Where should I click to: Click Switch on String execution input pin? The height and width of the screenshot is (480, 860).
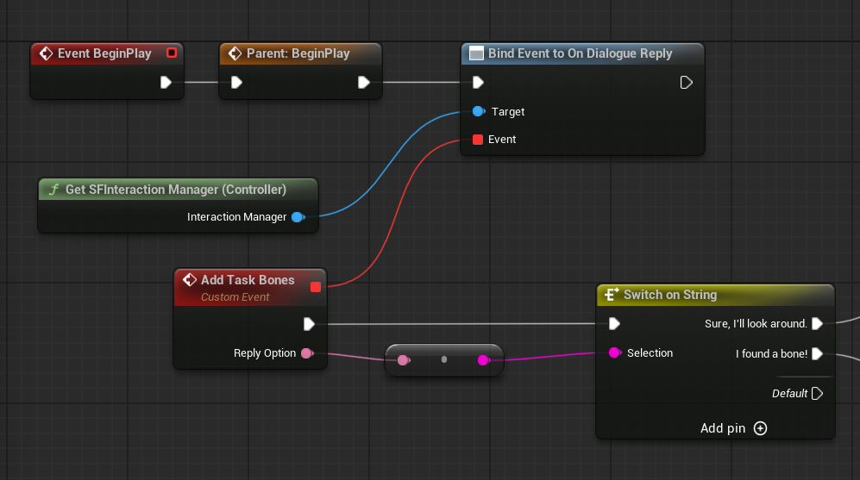tap(614, 324)
